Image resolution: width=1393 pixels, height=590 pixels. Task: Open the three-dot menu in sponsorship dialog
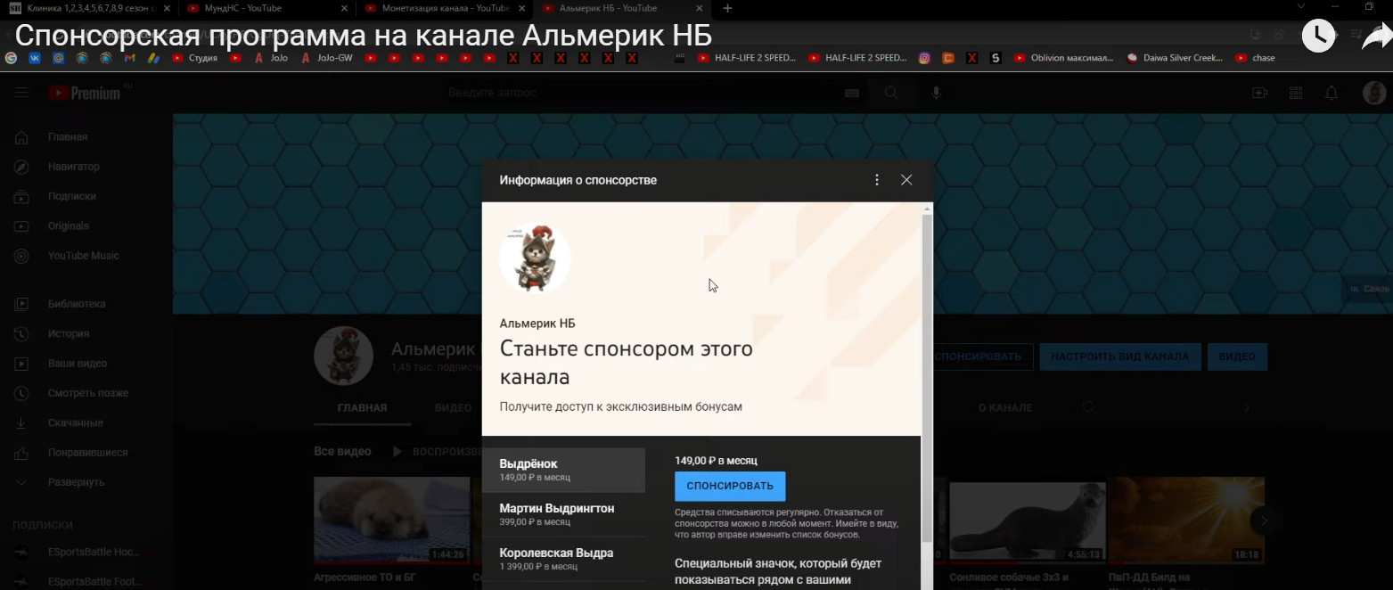point(877,180)
